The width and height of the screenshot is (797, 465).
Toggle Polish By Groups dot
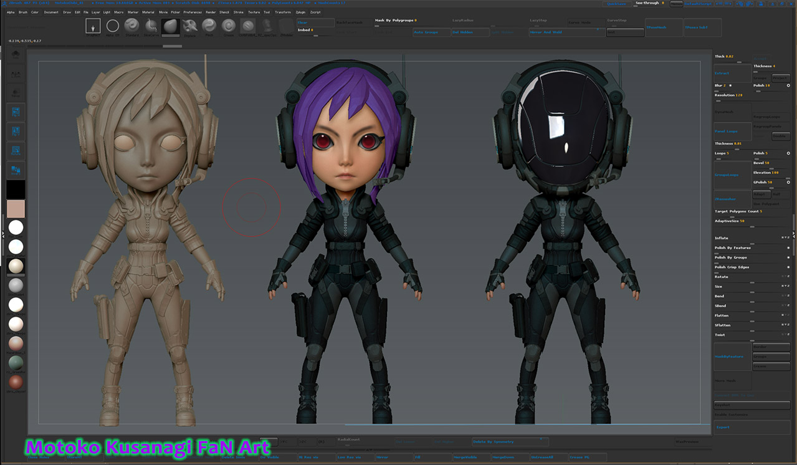788,257
